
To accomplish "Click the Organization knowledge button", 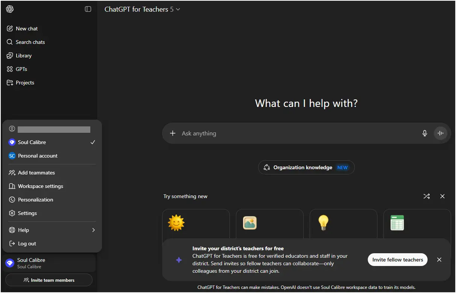I will [x=306, y=167].
